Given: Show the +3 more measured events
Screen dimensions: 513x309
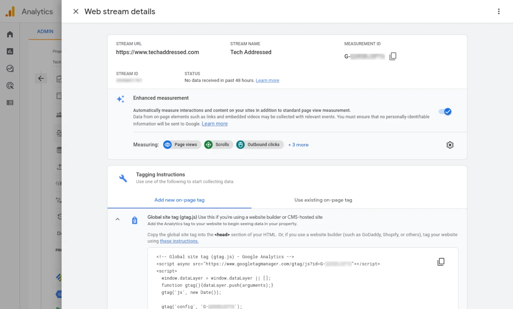Looking at the screenshot, I should tap(298, 145).
